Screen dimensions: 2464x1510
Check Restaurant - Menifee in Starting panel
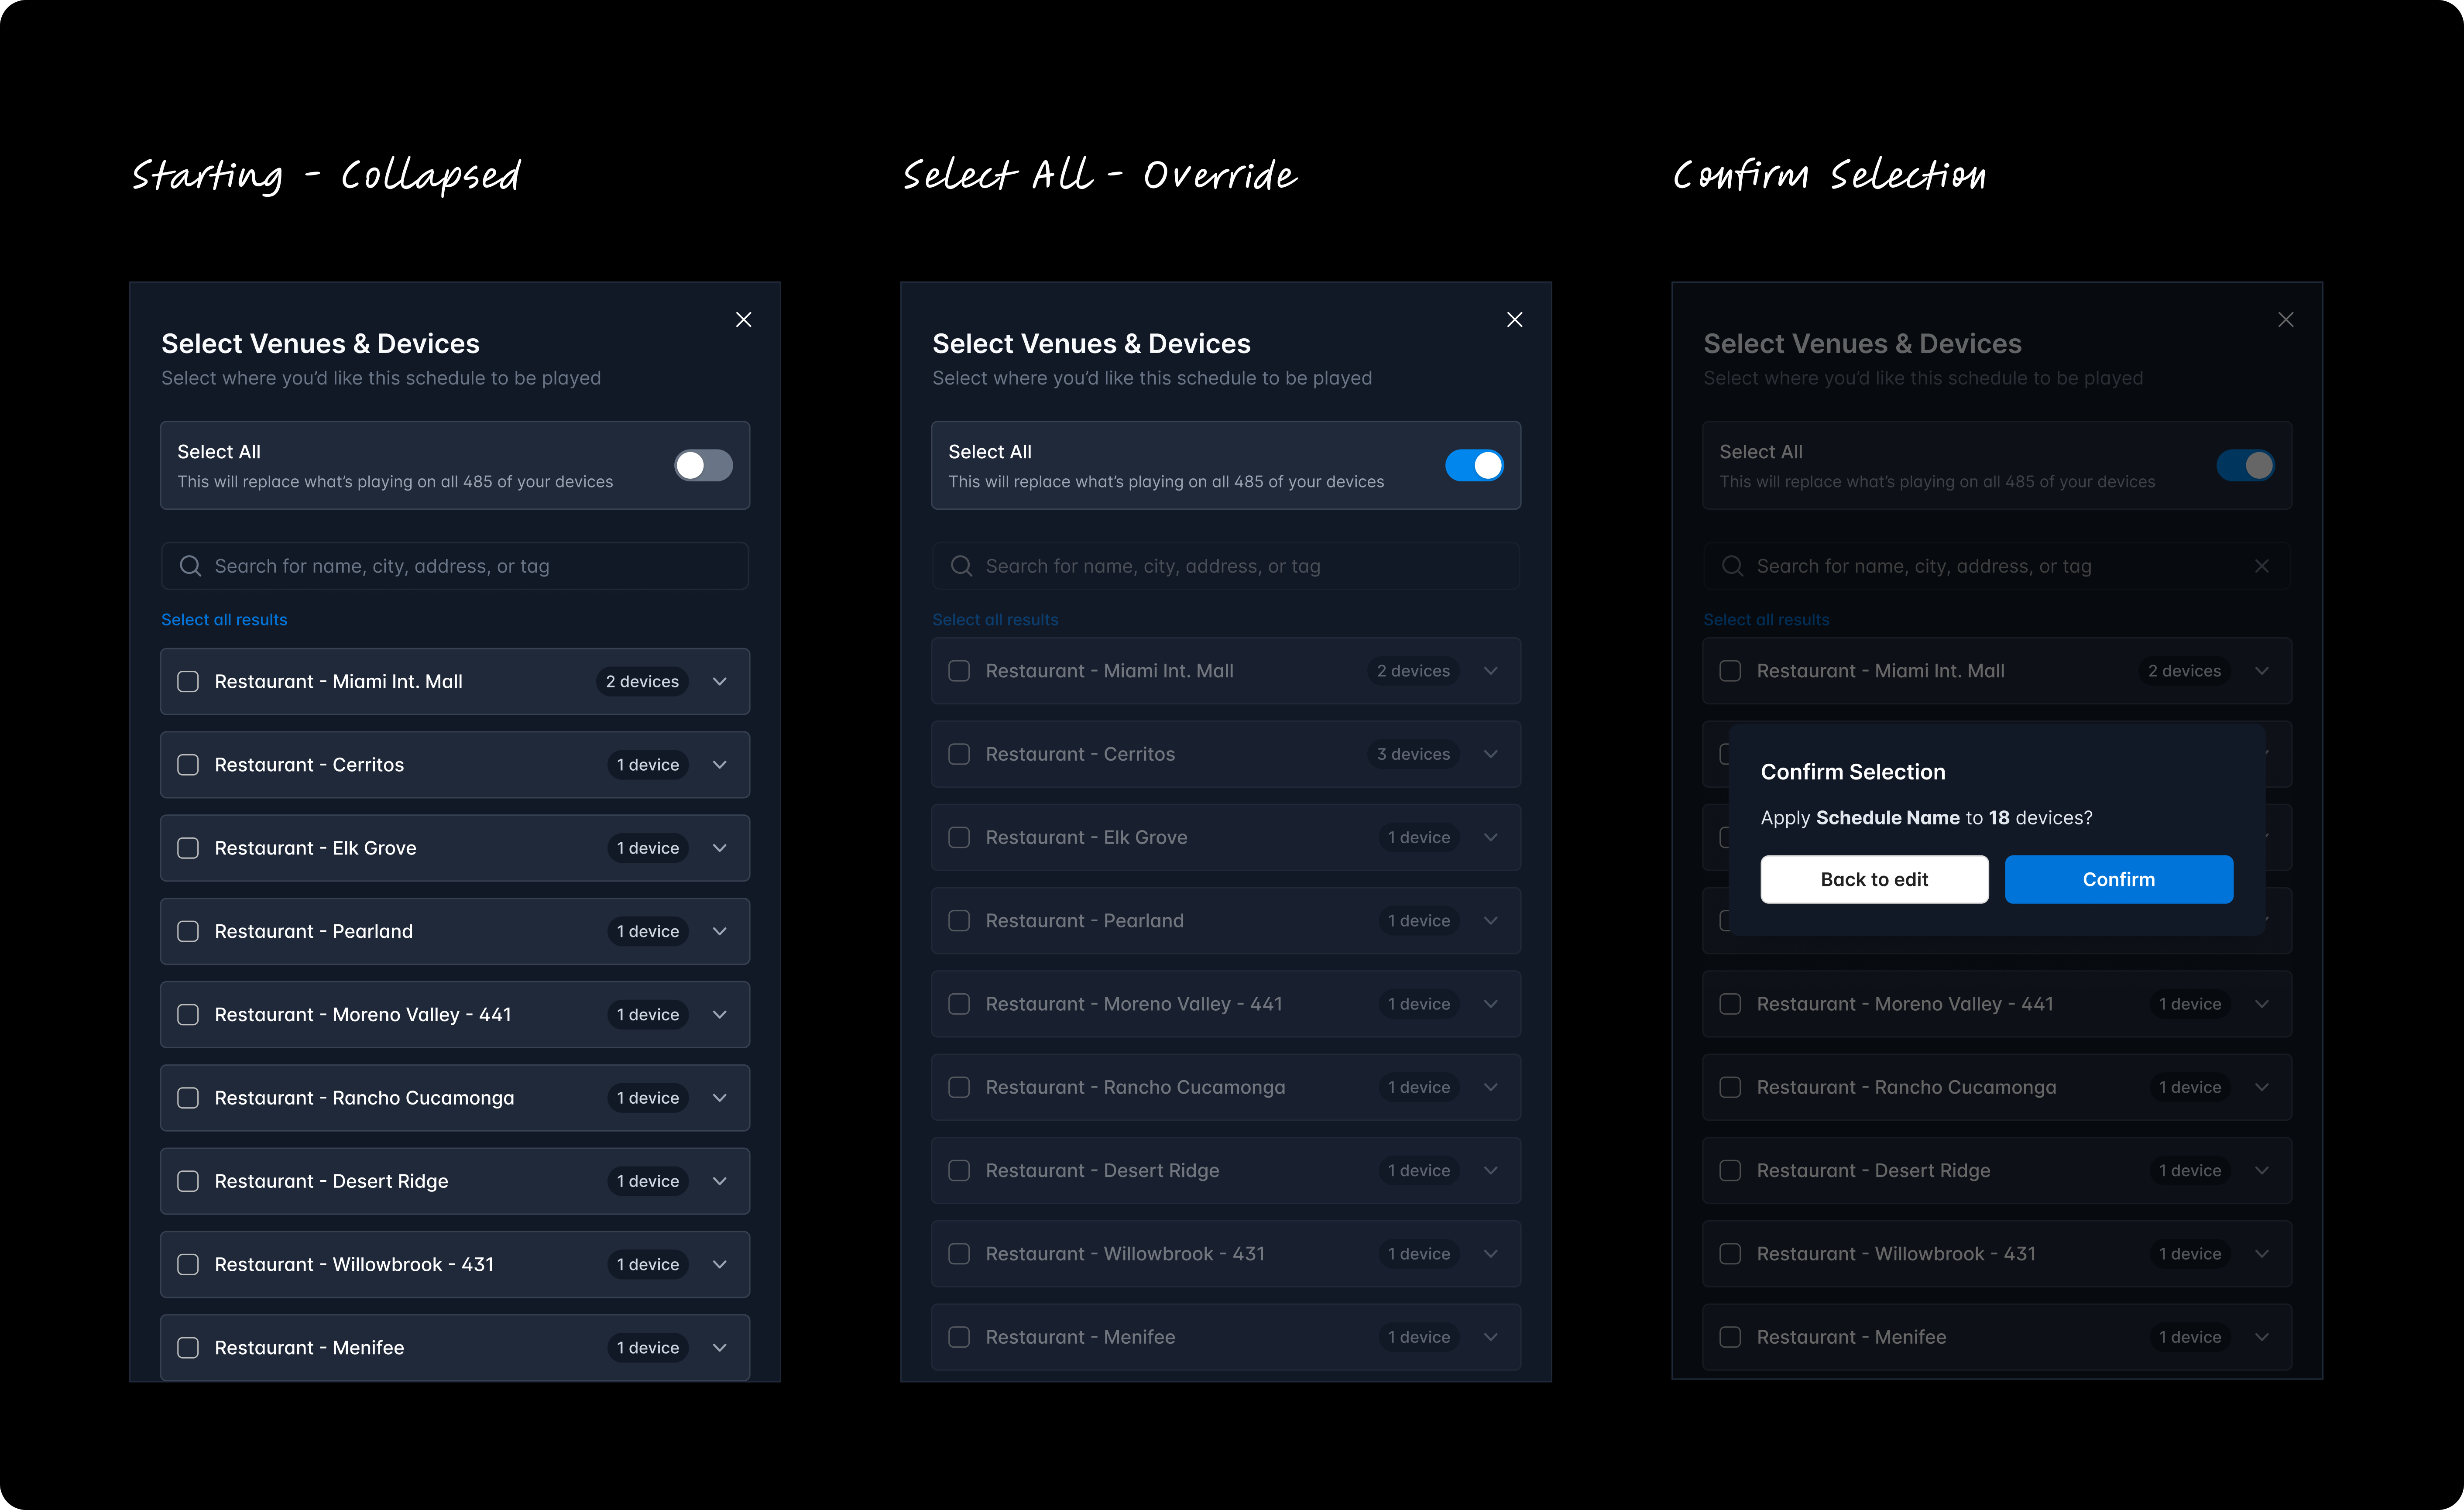[188, 1348]
